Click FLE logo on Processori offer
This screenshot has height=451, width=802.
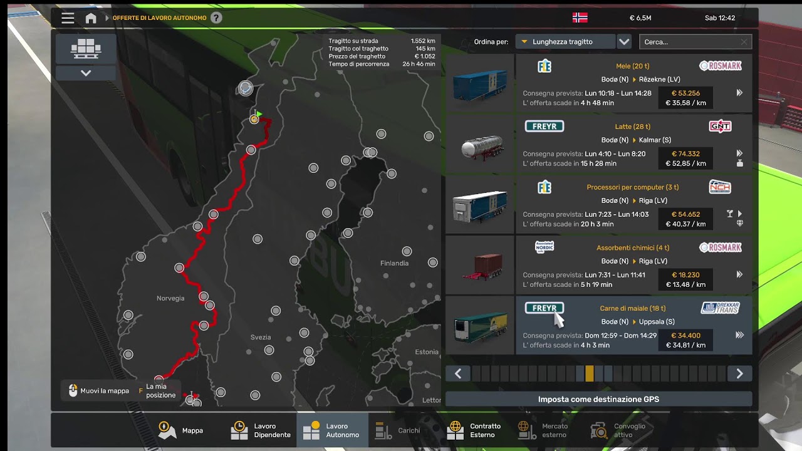pos(544,187)
